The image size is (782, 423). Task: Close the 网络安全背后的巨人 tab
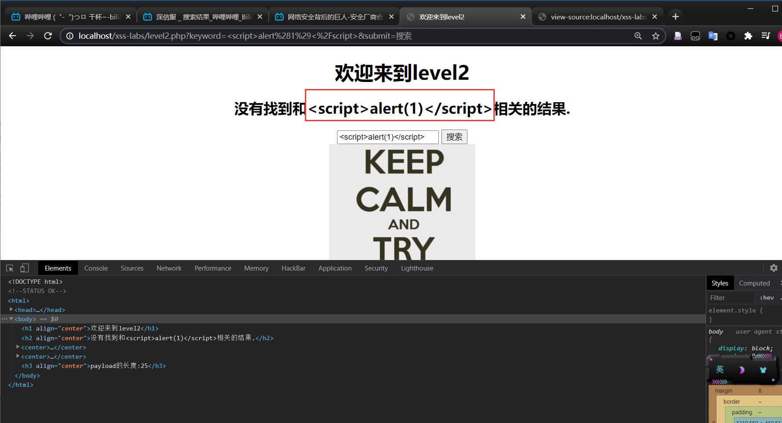[x=391, y=17]
